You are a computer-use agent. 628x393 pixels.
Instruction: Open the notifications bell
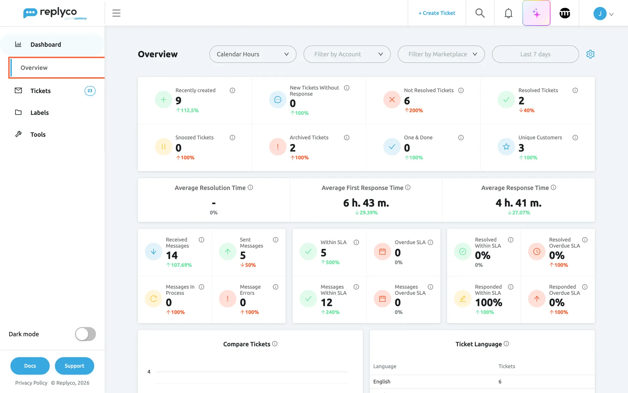point(508,13)
